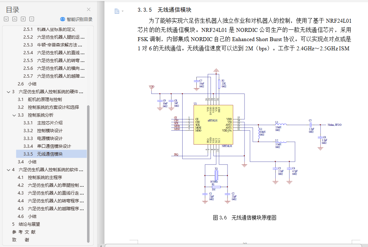This screenshot has width=368, height=247.
Task: Open 4.1 控制系统的主程序
Action: point(40,178)
